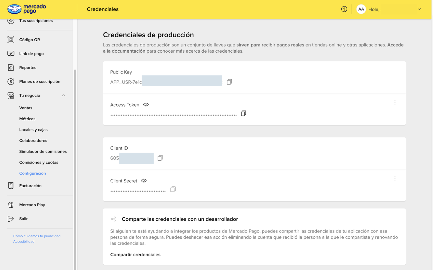Click the Facturación receipt icon
The image size is (433, 270).
pyautogui.click(x=11, y=186)
